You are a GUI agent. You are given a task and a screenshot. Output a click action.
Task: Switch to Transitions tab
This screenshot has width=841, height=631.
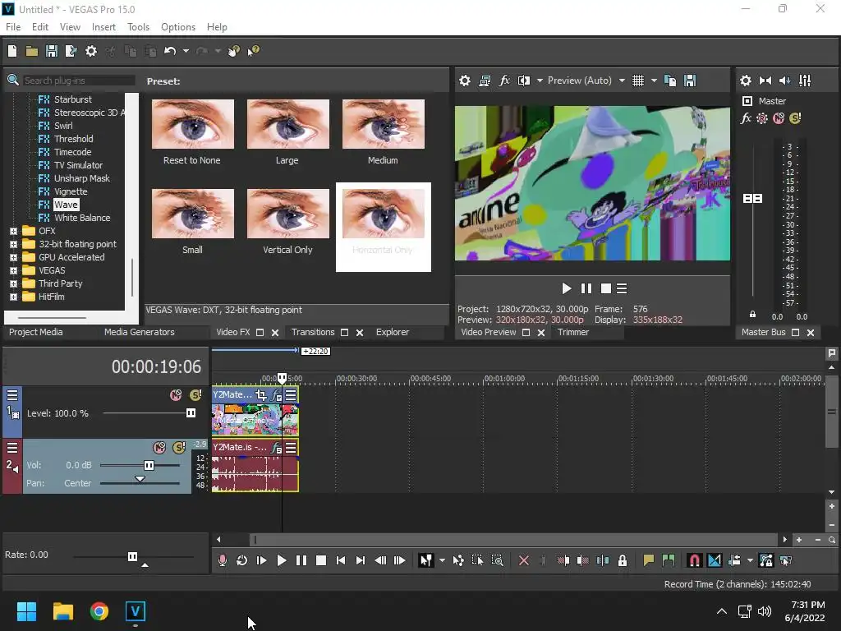tap(313, 332)
